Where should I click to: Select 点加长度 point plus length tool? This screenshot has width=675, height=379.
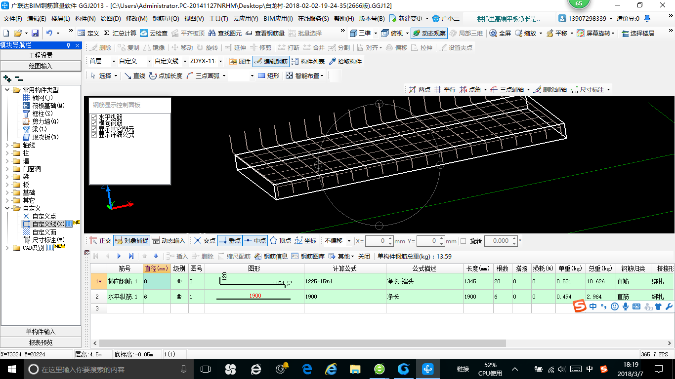pyautogui.click(x=166, y=76)
